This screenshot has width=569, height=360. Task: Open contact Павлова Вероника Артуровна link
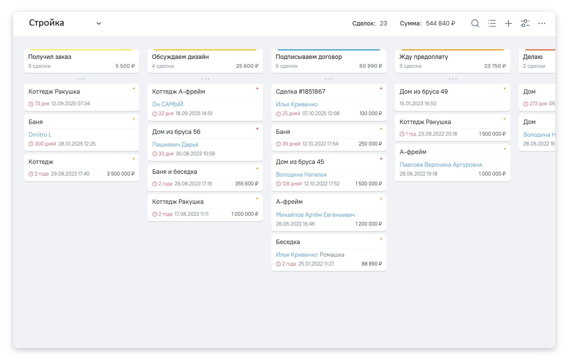pos(441,165)
